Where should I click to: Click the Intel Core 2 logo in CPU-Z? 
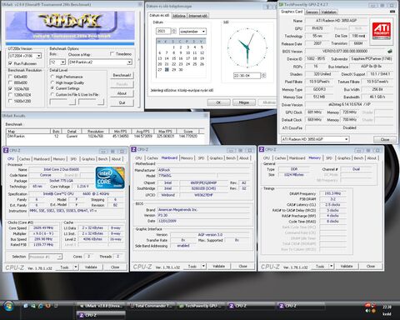[110, 177]
